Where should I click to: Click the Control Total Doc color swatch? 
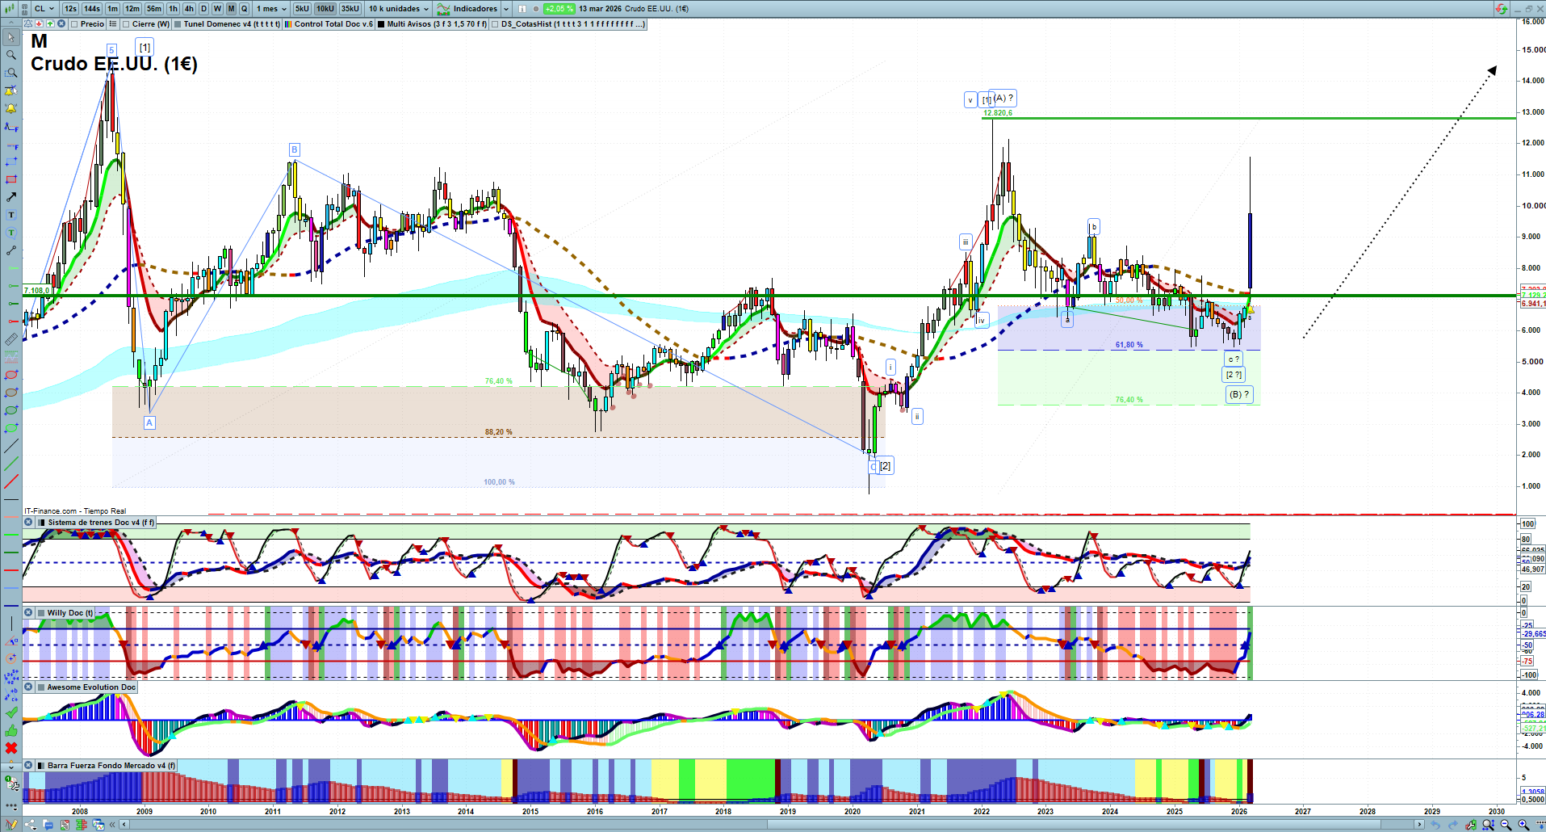288,24
